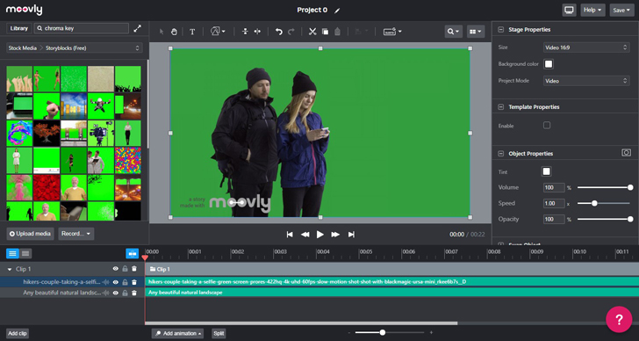Undo the last action
Image resolution: width=639 pixels, height=341 pixels.
279,32
